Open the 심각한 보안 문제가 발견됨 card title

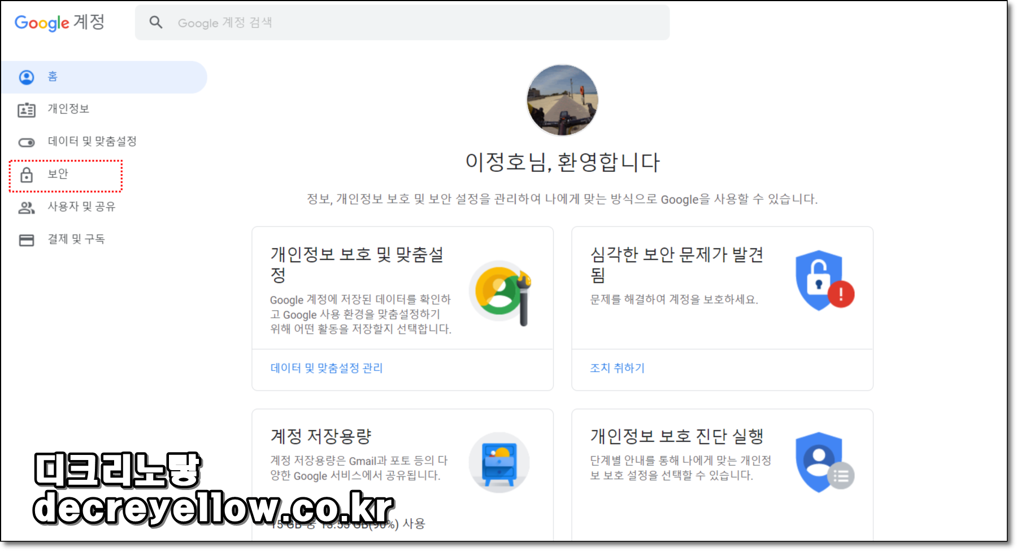point(677,264)
